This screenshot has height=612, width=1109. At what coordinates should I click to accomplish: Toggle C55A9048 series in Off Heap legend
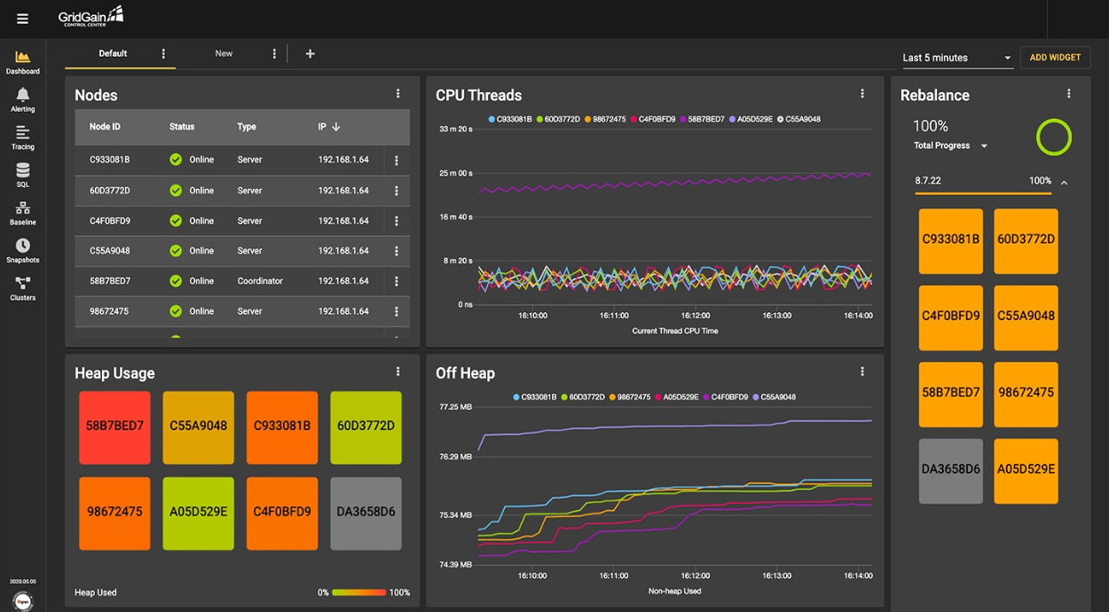775,397
